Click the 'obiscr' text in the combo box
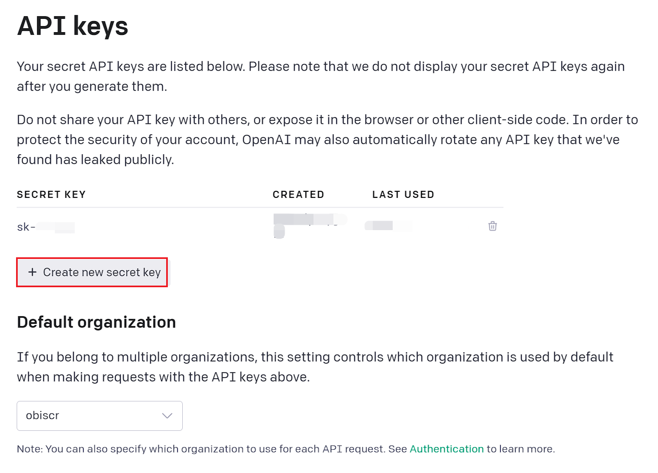Screen dimensions: 658x473 [43, 416]
